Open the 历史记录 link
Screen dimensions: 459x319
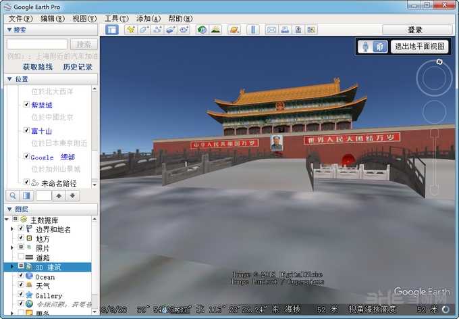78,67
